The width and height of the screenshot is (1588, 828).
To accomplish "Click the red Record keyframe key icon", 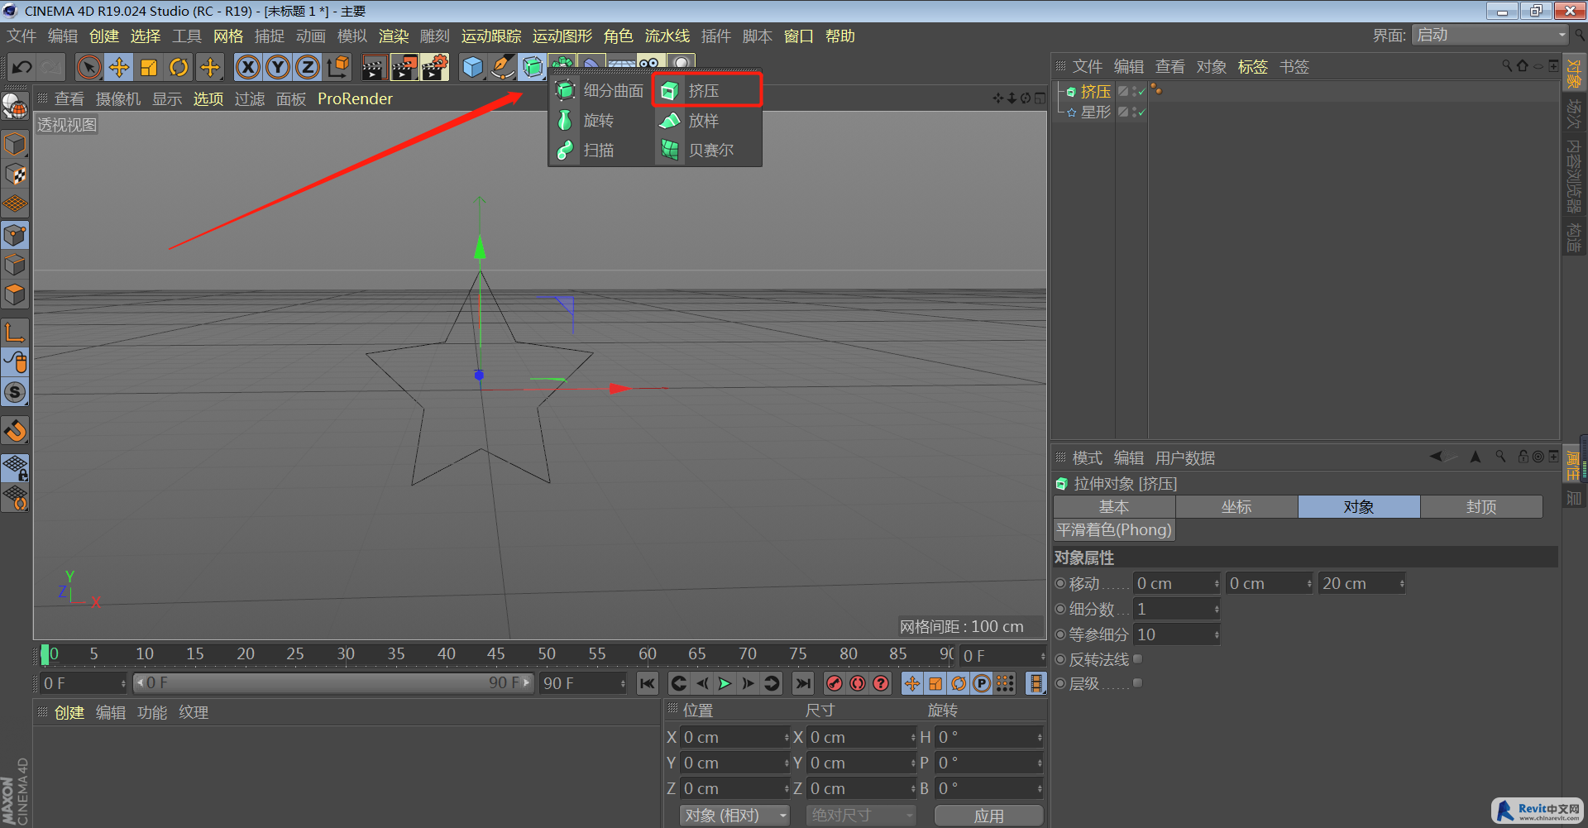I will 835,683.
